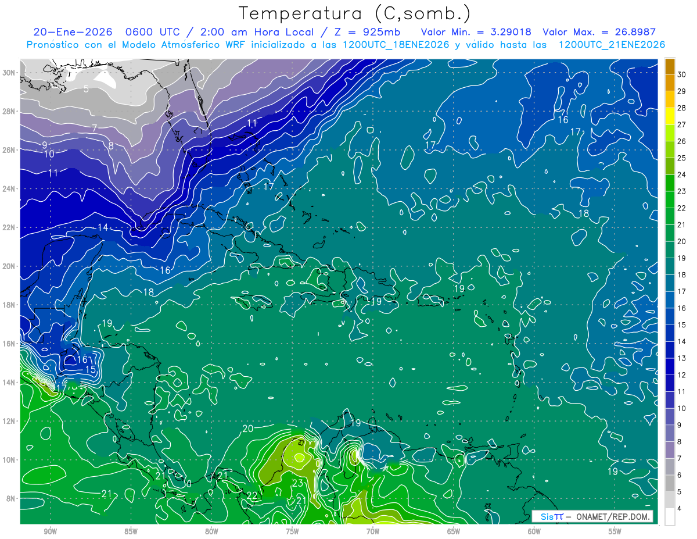
Task: Click the '12N' latitude axis label
Action: pyautogui.click(x=10, y=421)
